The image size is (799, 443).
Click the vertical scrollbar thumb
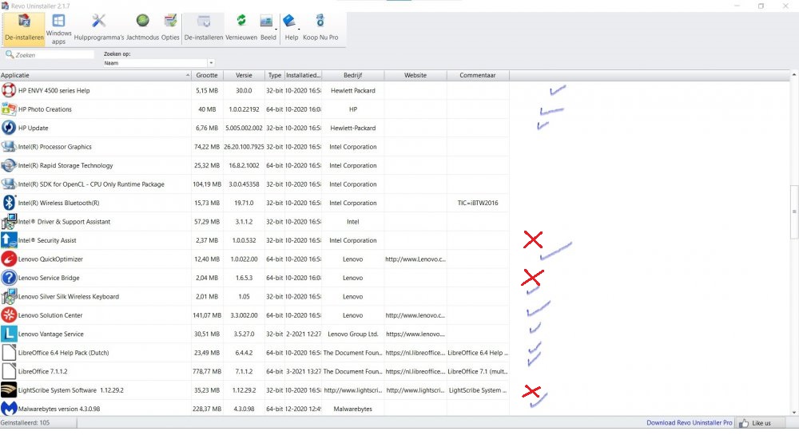click(794, 212)
